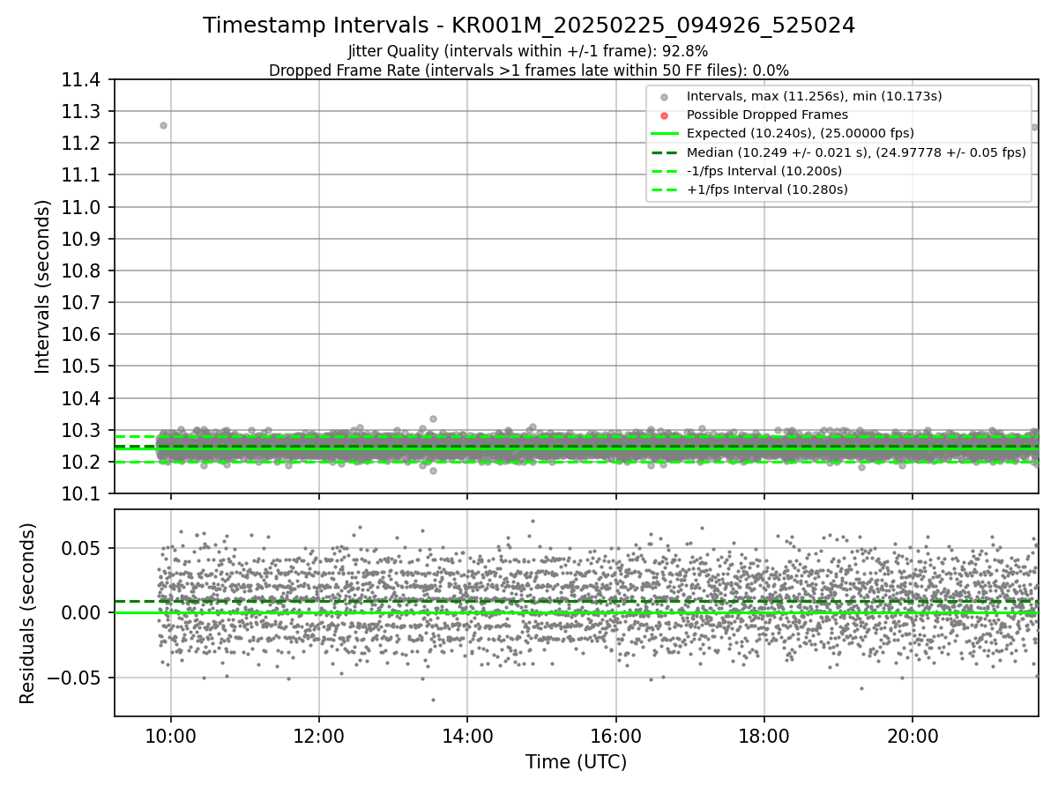Click the '20:00' x-axis tick label

tap(913, 737)
